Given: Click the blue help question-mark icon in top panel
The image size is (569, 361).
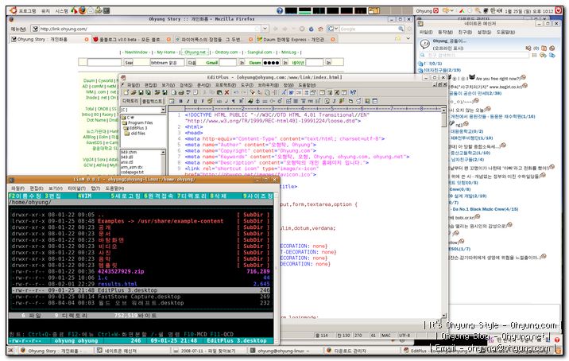Looking at the screenshot, I should [280, 11].
